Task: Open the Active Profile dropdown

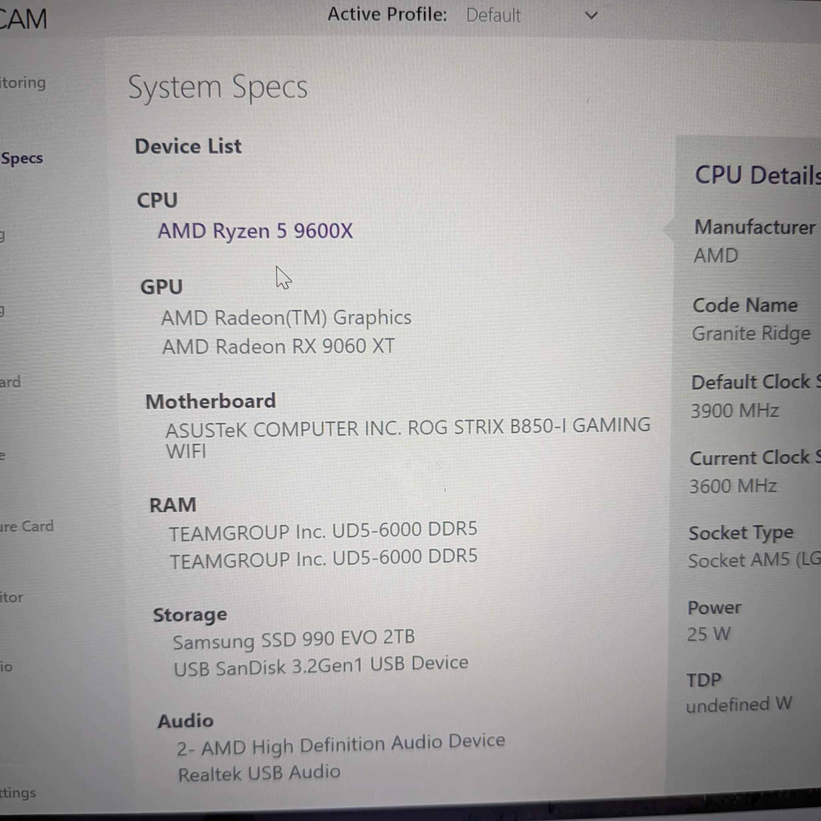Action: coord(531,16)
